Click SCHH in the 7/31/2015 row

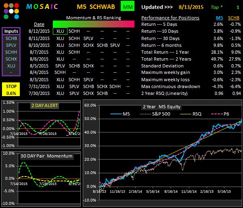coord(115,86)
